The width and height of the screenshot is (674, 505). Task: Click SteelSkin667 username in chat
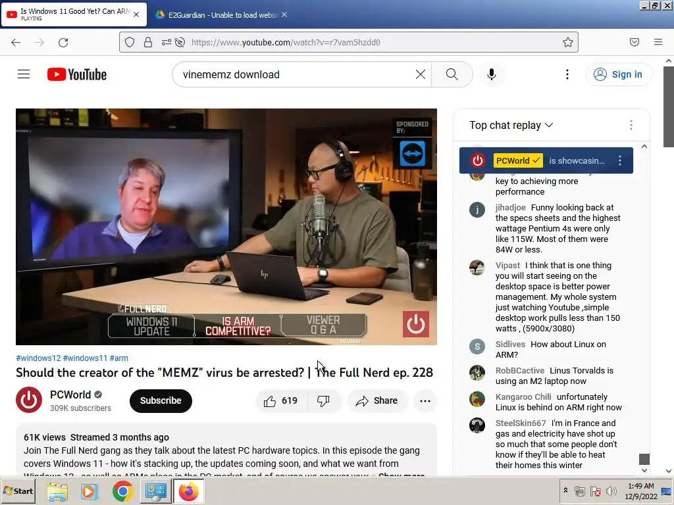point(521,423)
